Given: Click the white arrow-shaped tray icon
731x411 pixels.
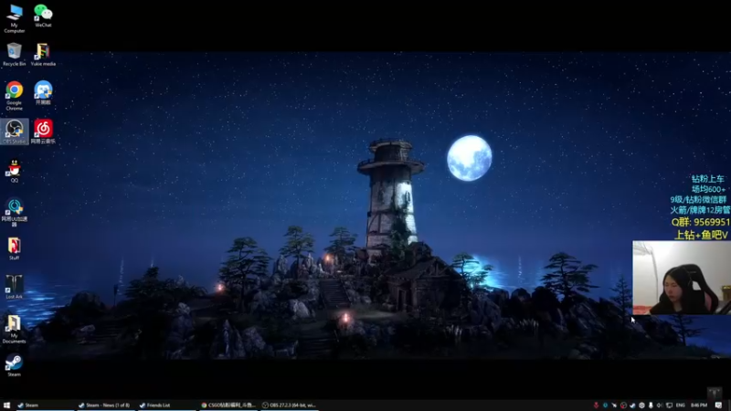Looking at the screenshot, I should click(614, 406).
